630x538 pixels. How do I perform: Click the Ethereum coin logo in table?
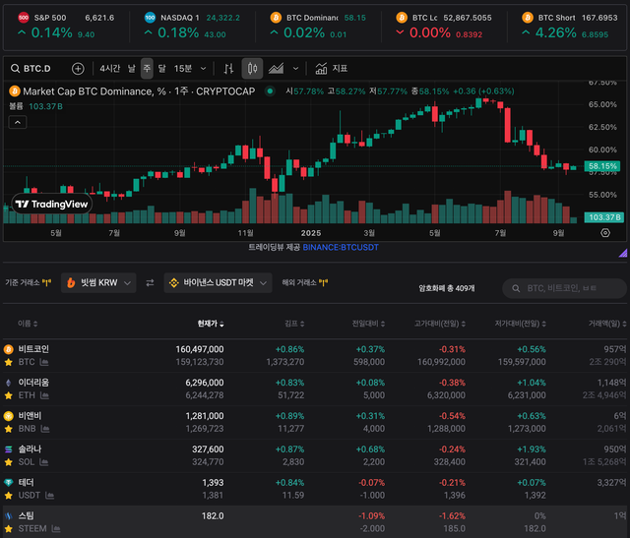coord(8,383)
